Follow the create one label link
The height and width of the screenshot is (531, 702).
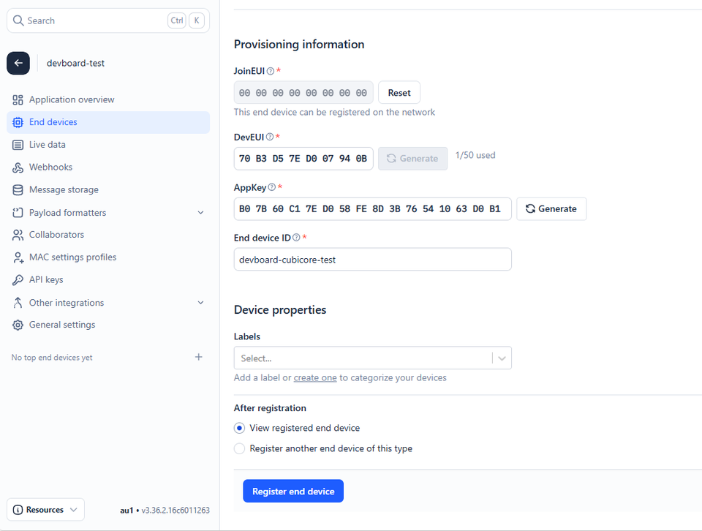click(315, 377)
